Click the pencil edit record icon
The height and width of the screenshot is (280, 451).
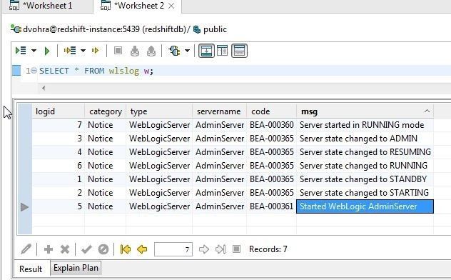pyautogui.click(x=26, y=249)
